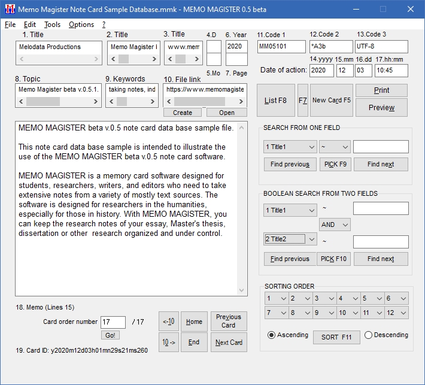425x385 pixels.
Task: Jump back ten cards with <-10
Action: (169, 322)
